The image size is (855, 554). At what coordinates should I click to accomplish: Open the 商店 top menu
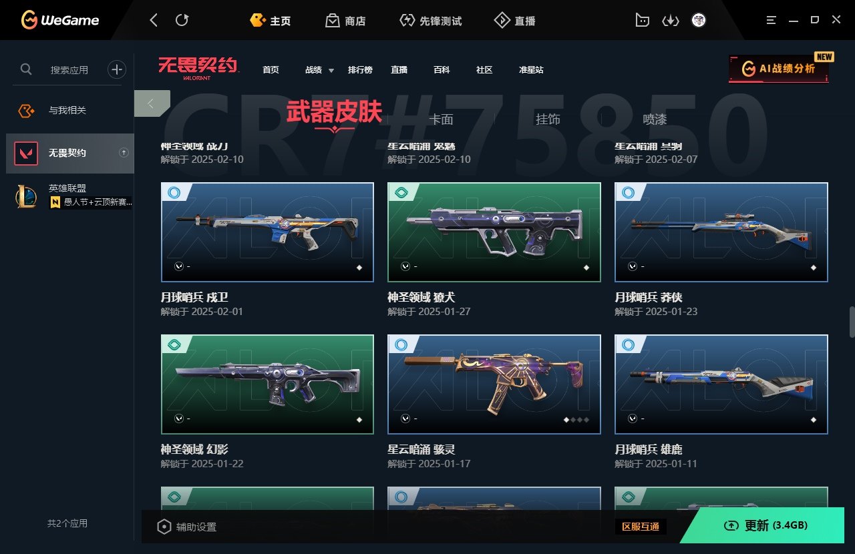coord(346,21)
